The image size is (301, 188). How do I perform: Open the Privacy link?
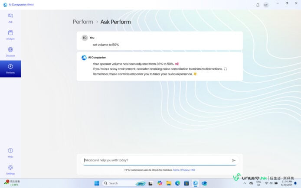[185, 170]
